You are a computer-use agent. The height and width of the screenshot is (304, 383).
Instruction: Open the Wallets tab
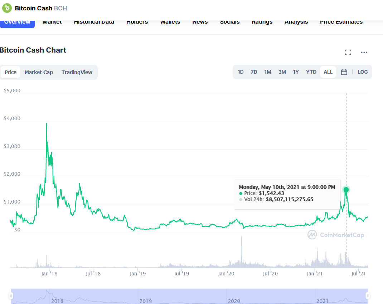coord(170,22)
